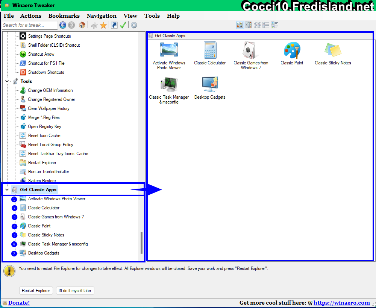The height and width of the screenshot is (308, 376).
Task: Select Shell Folder (CLSID) Shortcut item
Action: (x=54, y=45)
